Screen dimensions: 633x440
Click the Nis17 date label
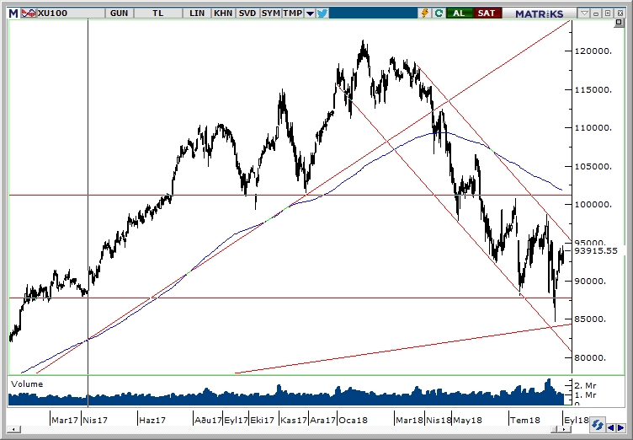tap(95, 420)
